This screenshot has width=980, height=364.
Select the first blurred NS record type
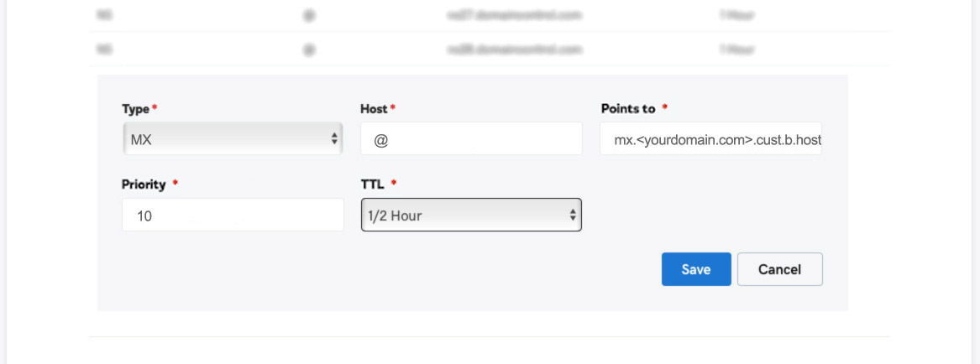(x=104, y=15)
